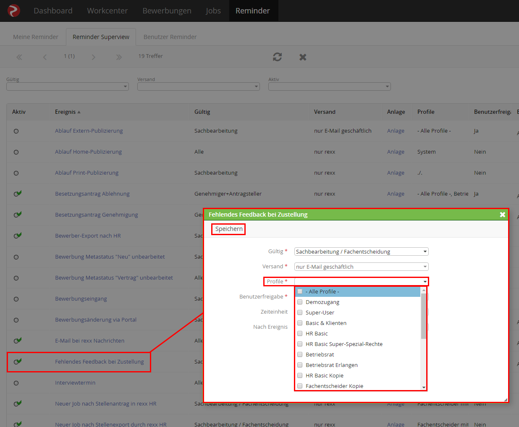Open the Bewerbungen menu
This screenshot has width=519, height=427.
point(167,11)
